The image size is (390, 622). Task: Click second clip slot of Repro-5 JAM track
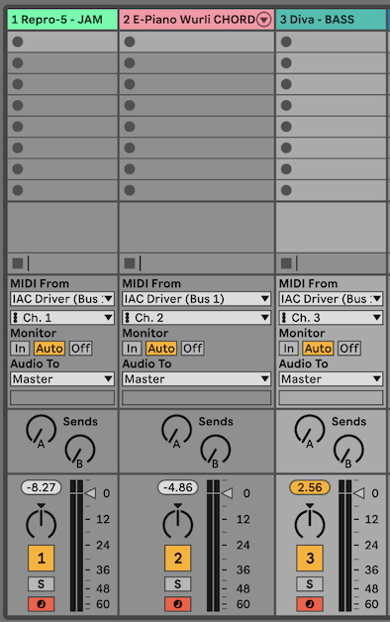[x=62, y=63]
